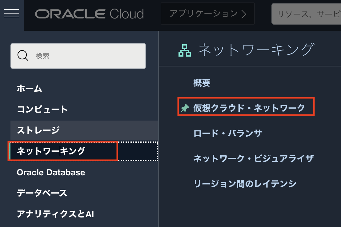Open the hamburger navigation menu icon

pyautogui.click(x=12, y=13)
